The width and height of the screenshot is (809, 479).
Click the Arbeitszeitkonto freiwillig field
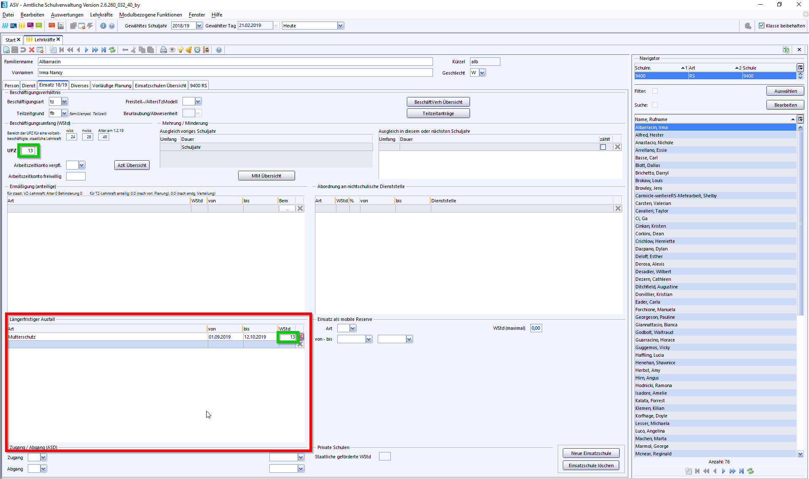point(76,176)
